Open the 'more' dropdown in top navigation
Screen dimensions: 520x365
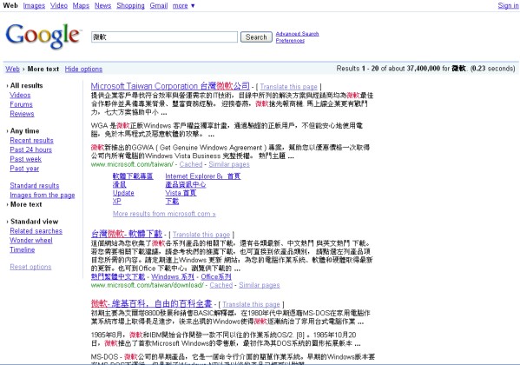183,5
